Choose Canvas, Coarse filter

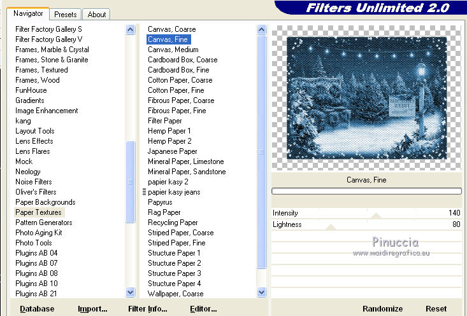pyautogui.click(x=172, y=29)
